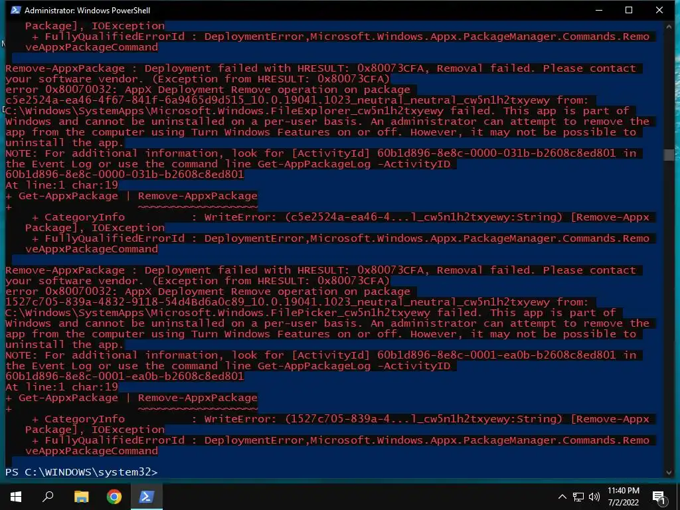Screen dimensions: 680x510
Task: Open taskbar Search magnifier
Action: coord(48,497)
